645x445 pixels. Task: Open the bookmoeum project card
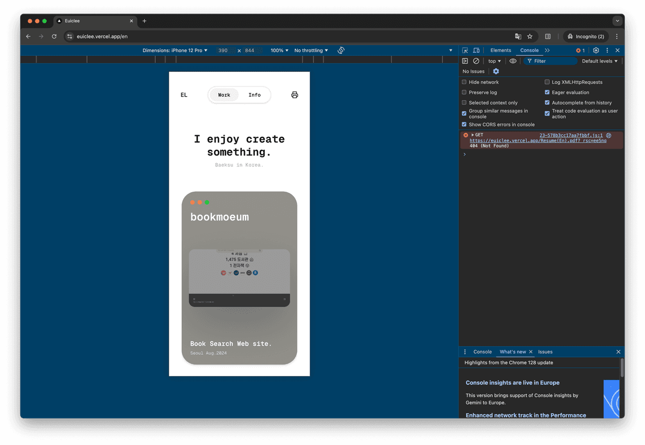click(x=239, y=278)
